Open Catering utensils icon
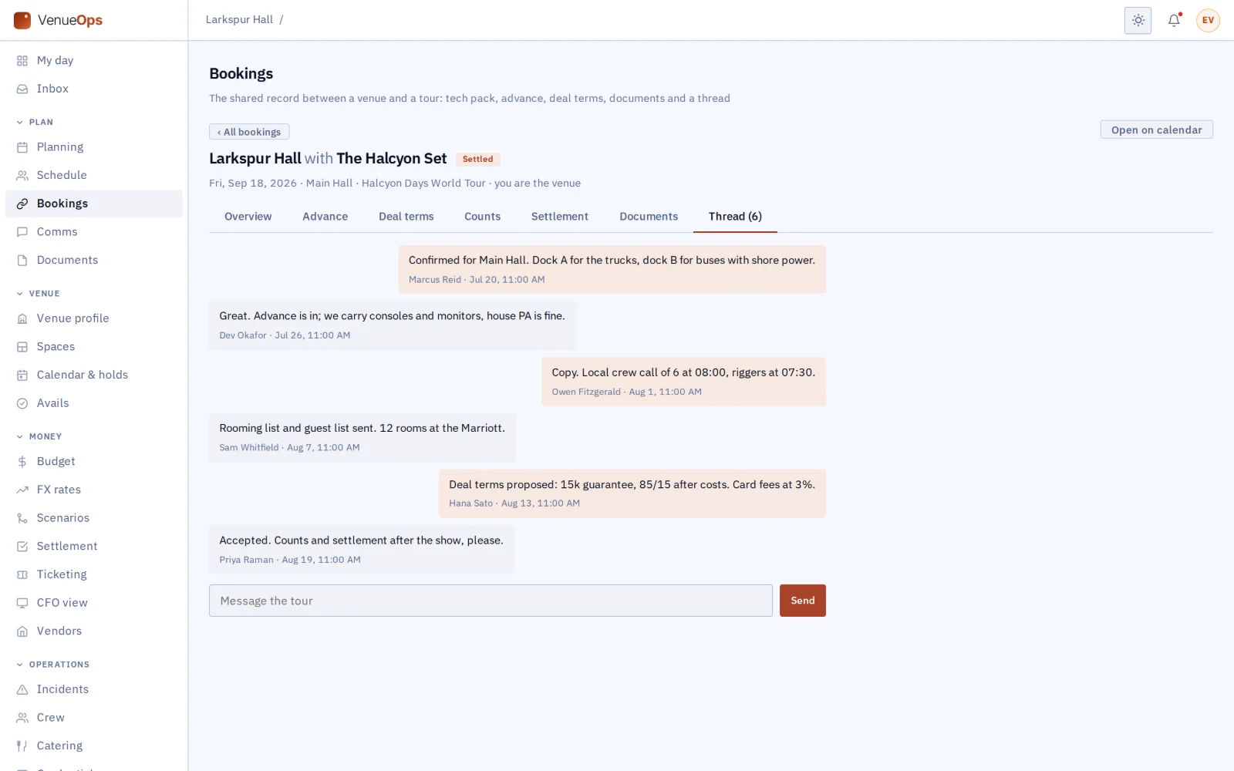The height and width of the screenshot is (771, 1234). coord(22,746)
